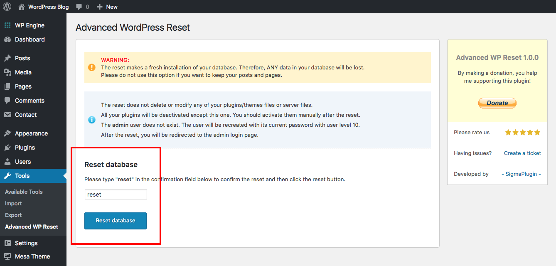Open the Users menu
556x266 pixels.
33,162
